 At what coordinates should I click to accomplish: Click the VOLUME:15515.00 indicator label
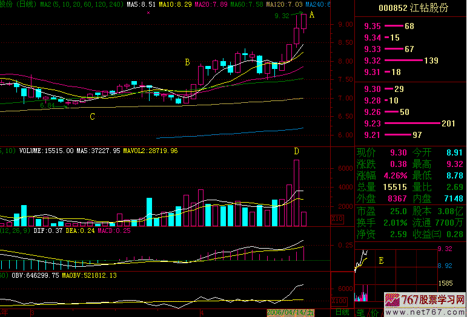(x=44, y=150)
